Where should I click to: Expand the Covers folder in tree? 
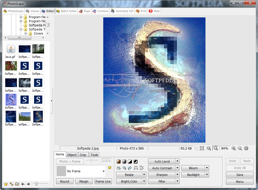point(26,33)
